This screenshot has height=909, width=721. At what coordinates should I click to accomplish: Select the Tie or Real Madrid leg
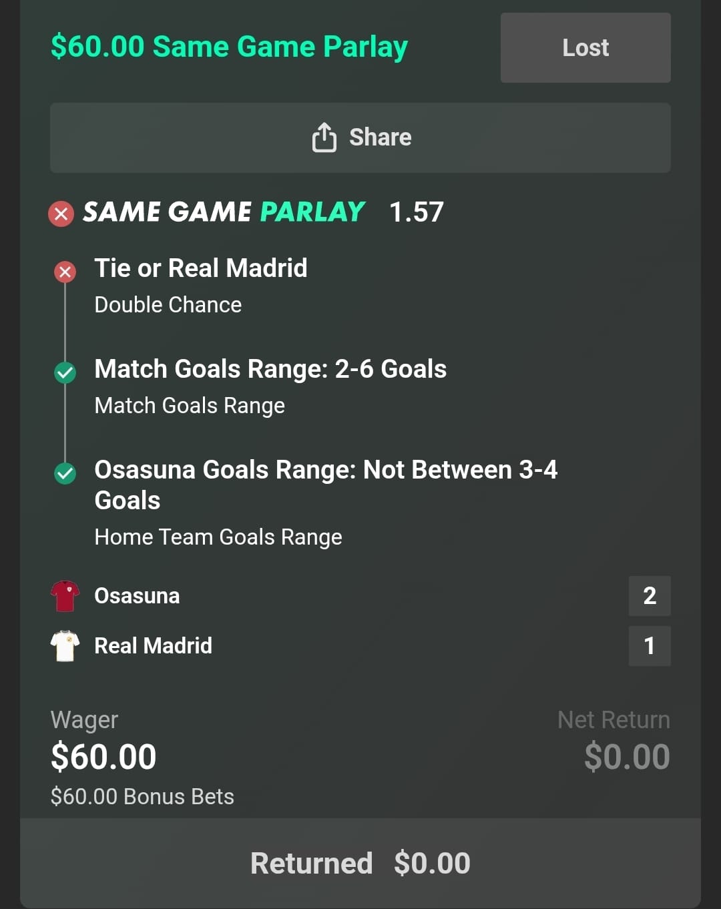click(x=201, y=268)
